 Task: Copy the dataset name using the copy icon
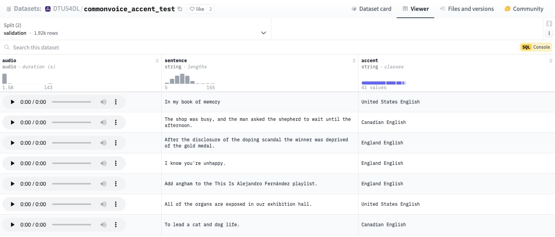click(179, 8)
